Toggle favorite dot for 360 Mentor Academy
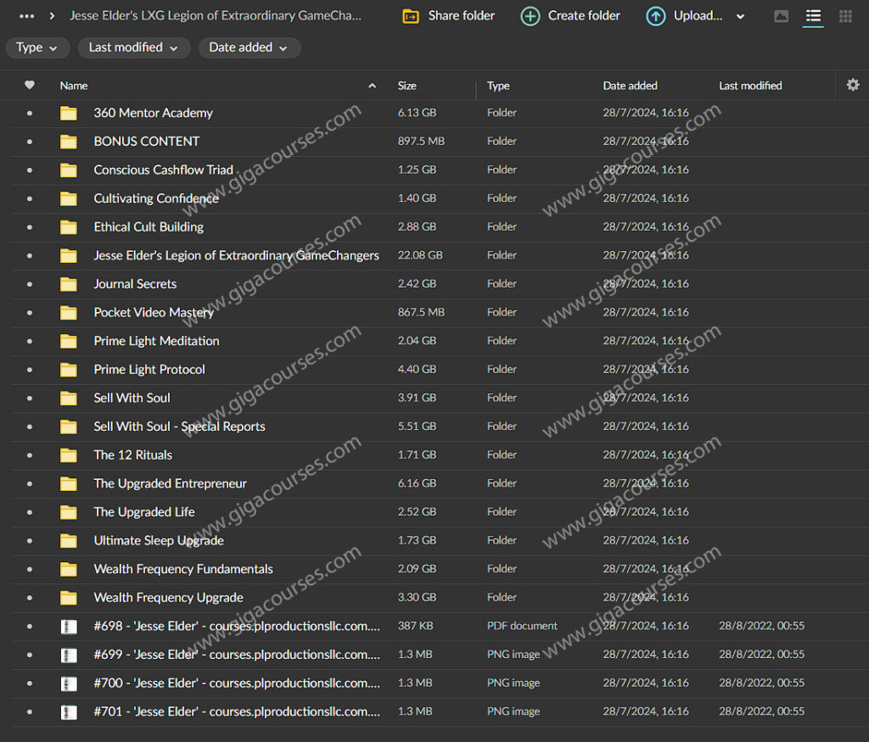Image resolution: width=869 pixels, height=742 pixels. point(30,113)
